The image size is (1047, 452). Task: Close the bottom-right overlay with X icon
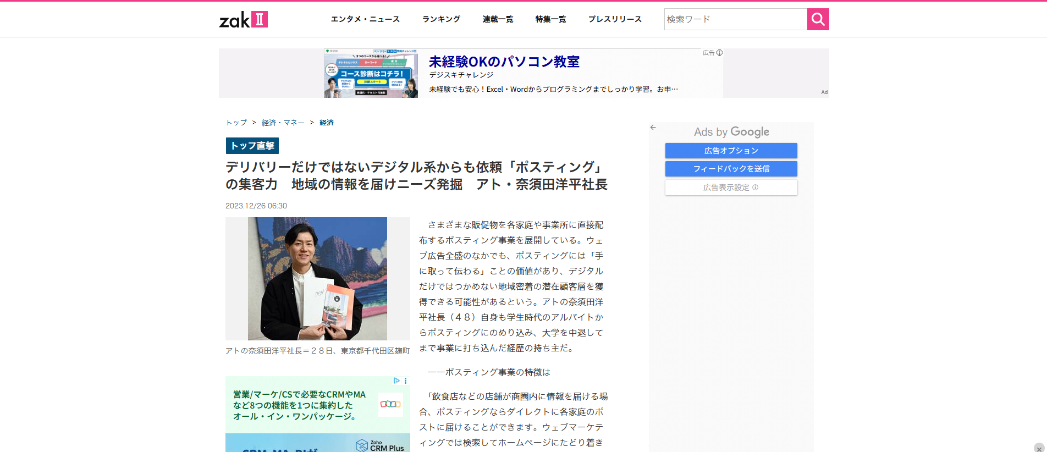[1039, 448]
